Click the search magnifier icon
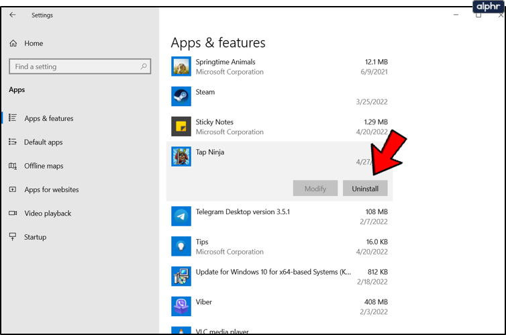The image size is (506, 335). (x=144, y=66)
